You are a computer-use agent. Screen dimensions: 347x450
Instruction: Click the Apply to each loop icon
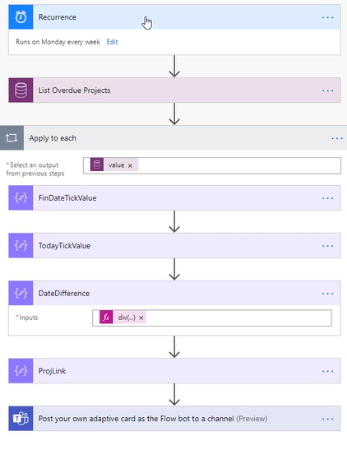pyautogui.click(x=12, y=138)
